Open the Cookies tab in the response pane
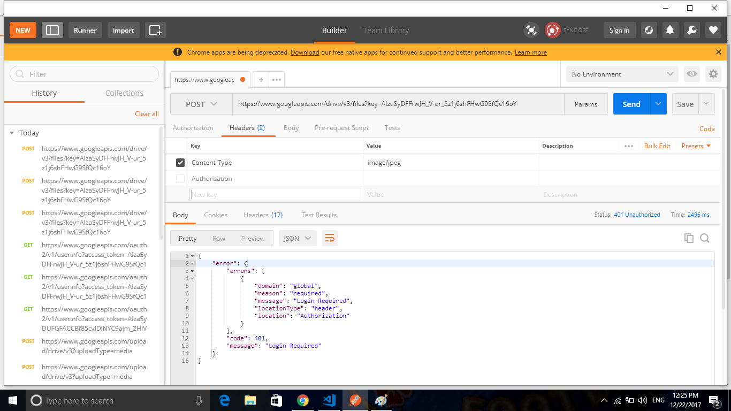Screen dimensions: 731x411 tap(216, 215)
